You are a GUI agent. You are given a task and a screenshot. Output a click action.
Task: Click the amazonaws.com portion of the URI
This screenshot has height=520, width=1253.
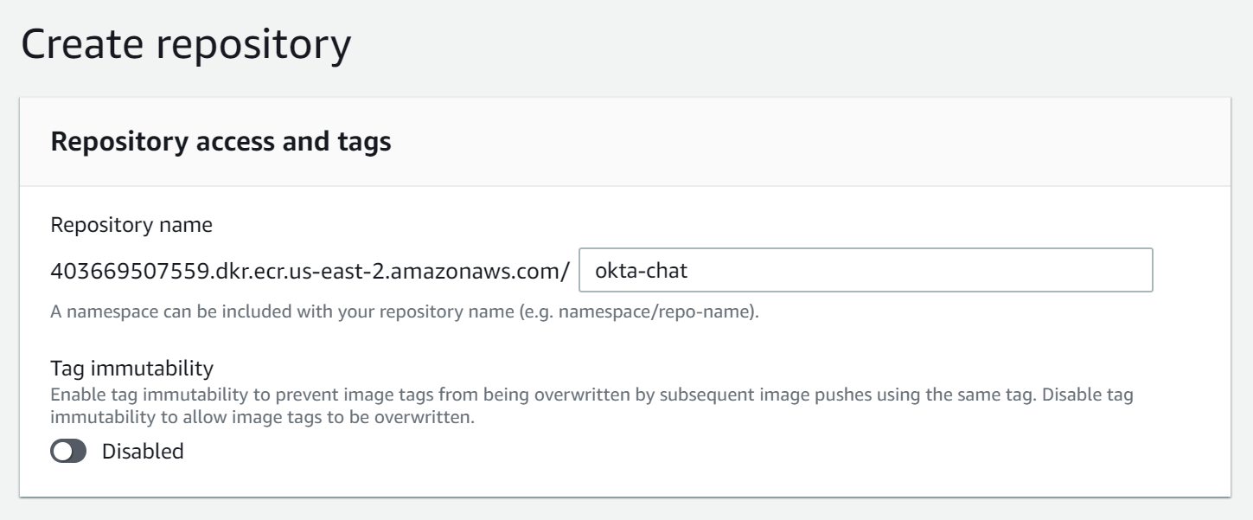(x=471, y=271)
